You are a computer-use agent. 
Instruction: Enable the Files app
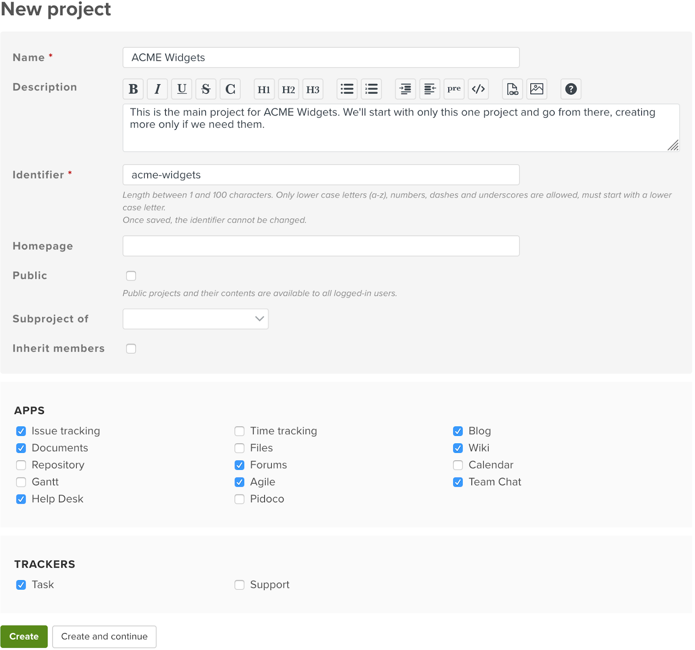(239, 448)
